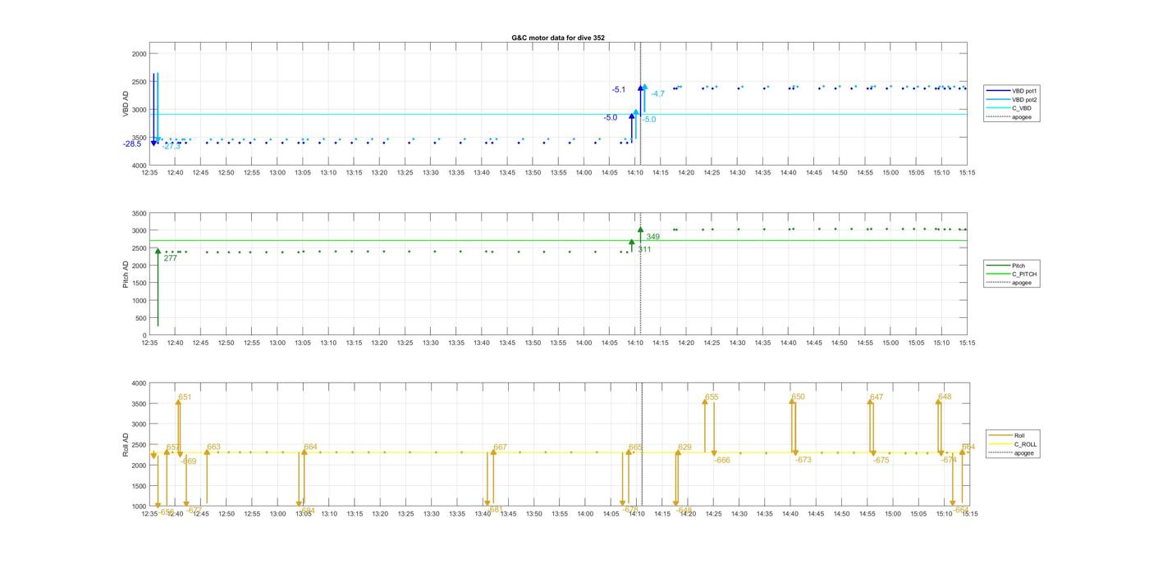The width and height of the screenshot is (1149, 568).
Task: Click the 655 roll data label
Action: (712, 398)
